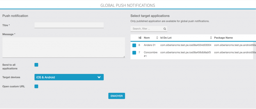
Task: Click the search magnifier icon
Action: pyautogui.click(x=165, y=29)
